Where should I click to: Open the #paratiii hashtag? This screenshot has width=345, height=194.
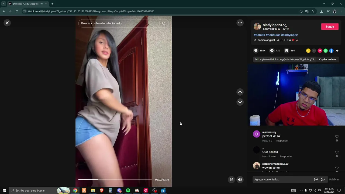tap(259, 35)
